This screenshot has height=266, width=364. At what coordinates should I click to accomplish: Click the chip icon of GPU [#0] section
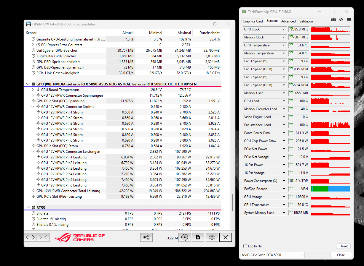33,84
